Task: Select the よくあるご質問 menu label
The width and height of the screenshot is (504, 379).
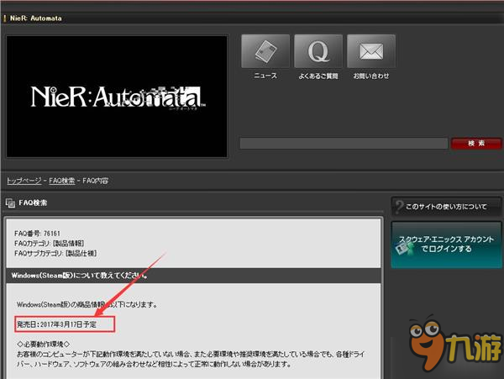Action: click(318, 76)
